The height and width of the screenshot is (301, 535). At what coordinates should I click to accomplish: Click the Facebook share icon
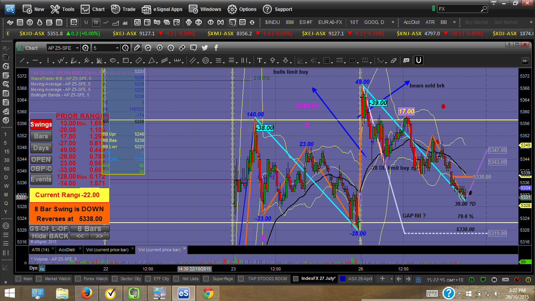[x=216, y=48]
